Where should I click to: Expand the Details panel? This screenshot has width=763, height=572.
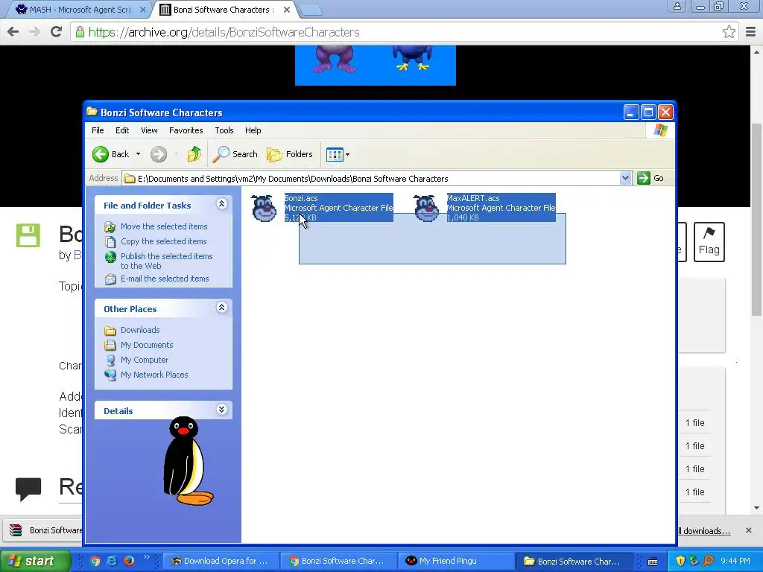[221, 410]
